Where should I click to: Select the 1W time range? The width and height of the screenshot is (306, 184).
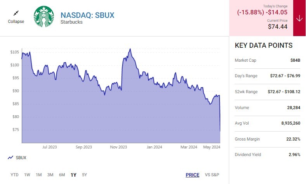(27, 175)
